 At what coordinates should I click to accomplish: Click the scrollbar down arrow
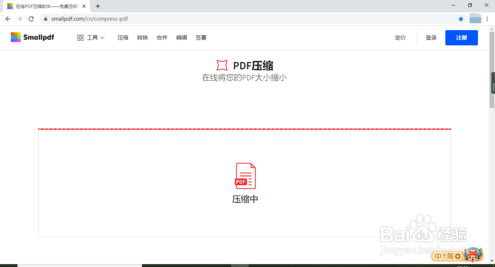click(492, 261)
